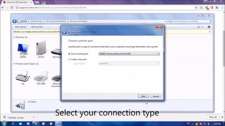Click the taskbar volume speaker icon
This screenshot has height=126, width=225.
209,124
